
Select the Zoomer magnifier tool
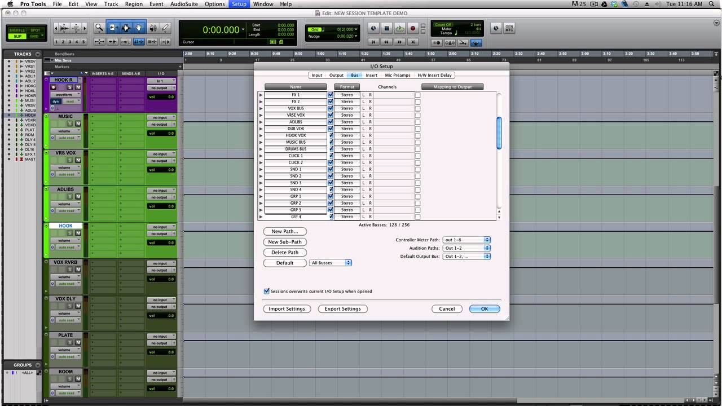pyautogui.click(x=99, y=28)
